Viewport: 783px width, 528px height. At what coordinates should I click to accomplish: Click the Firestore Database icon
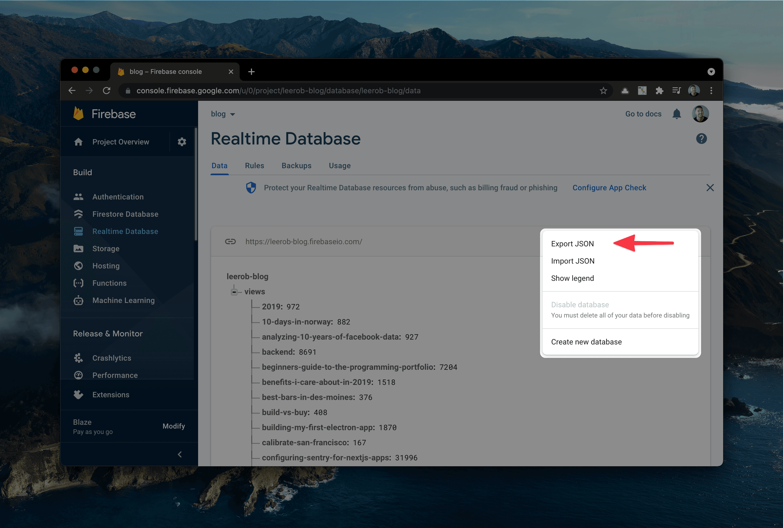click(x=78, y=214)
